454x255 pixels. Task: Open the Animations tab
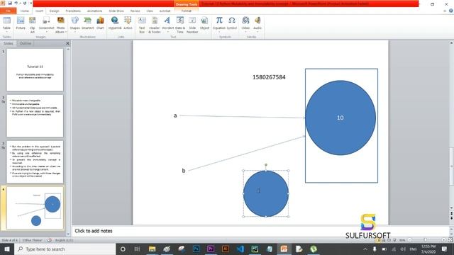94,11
